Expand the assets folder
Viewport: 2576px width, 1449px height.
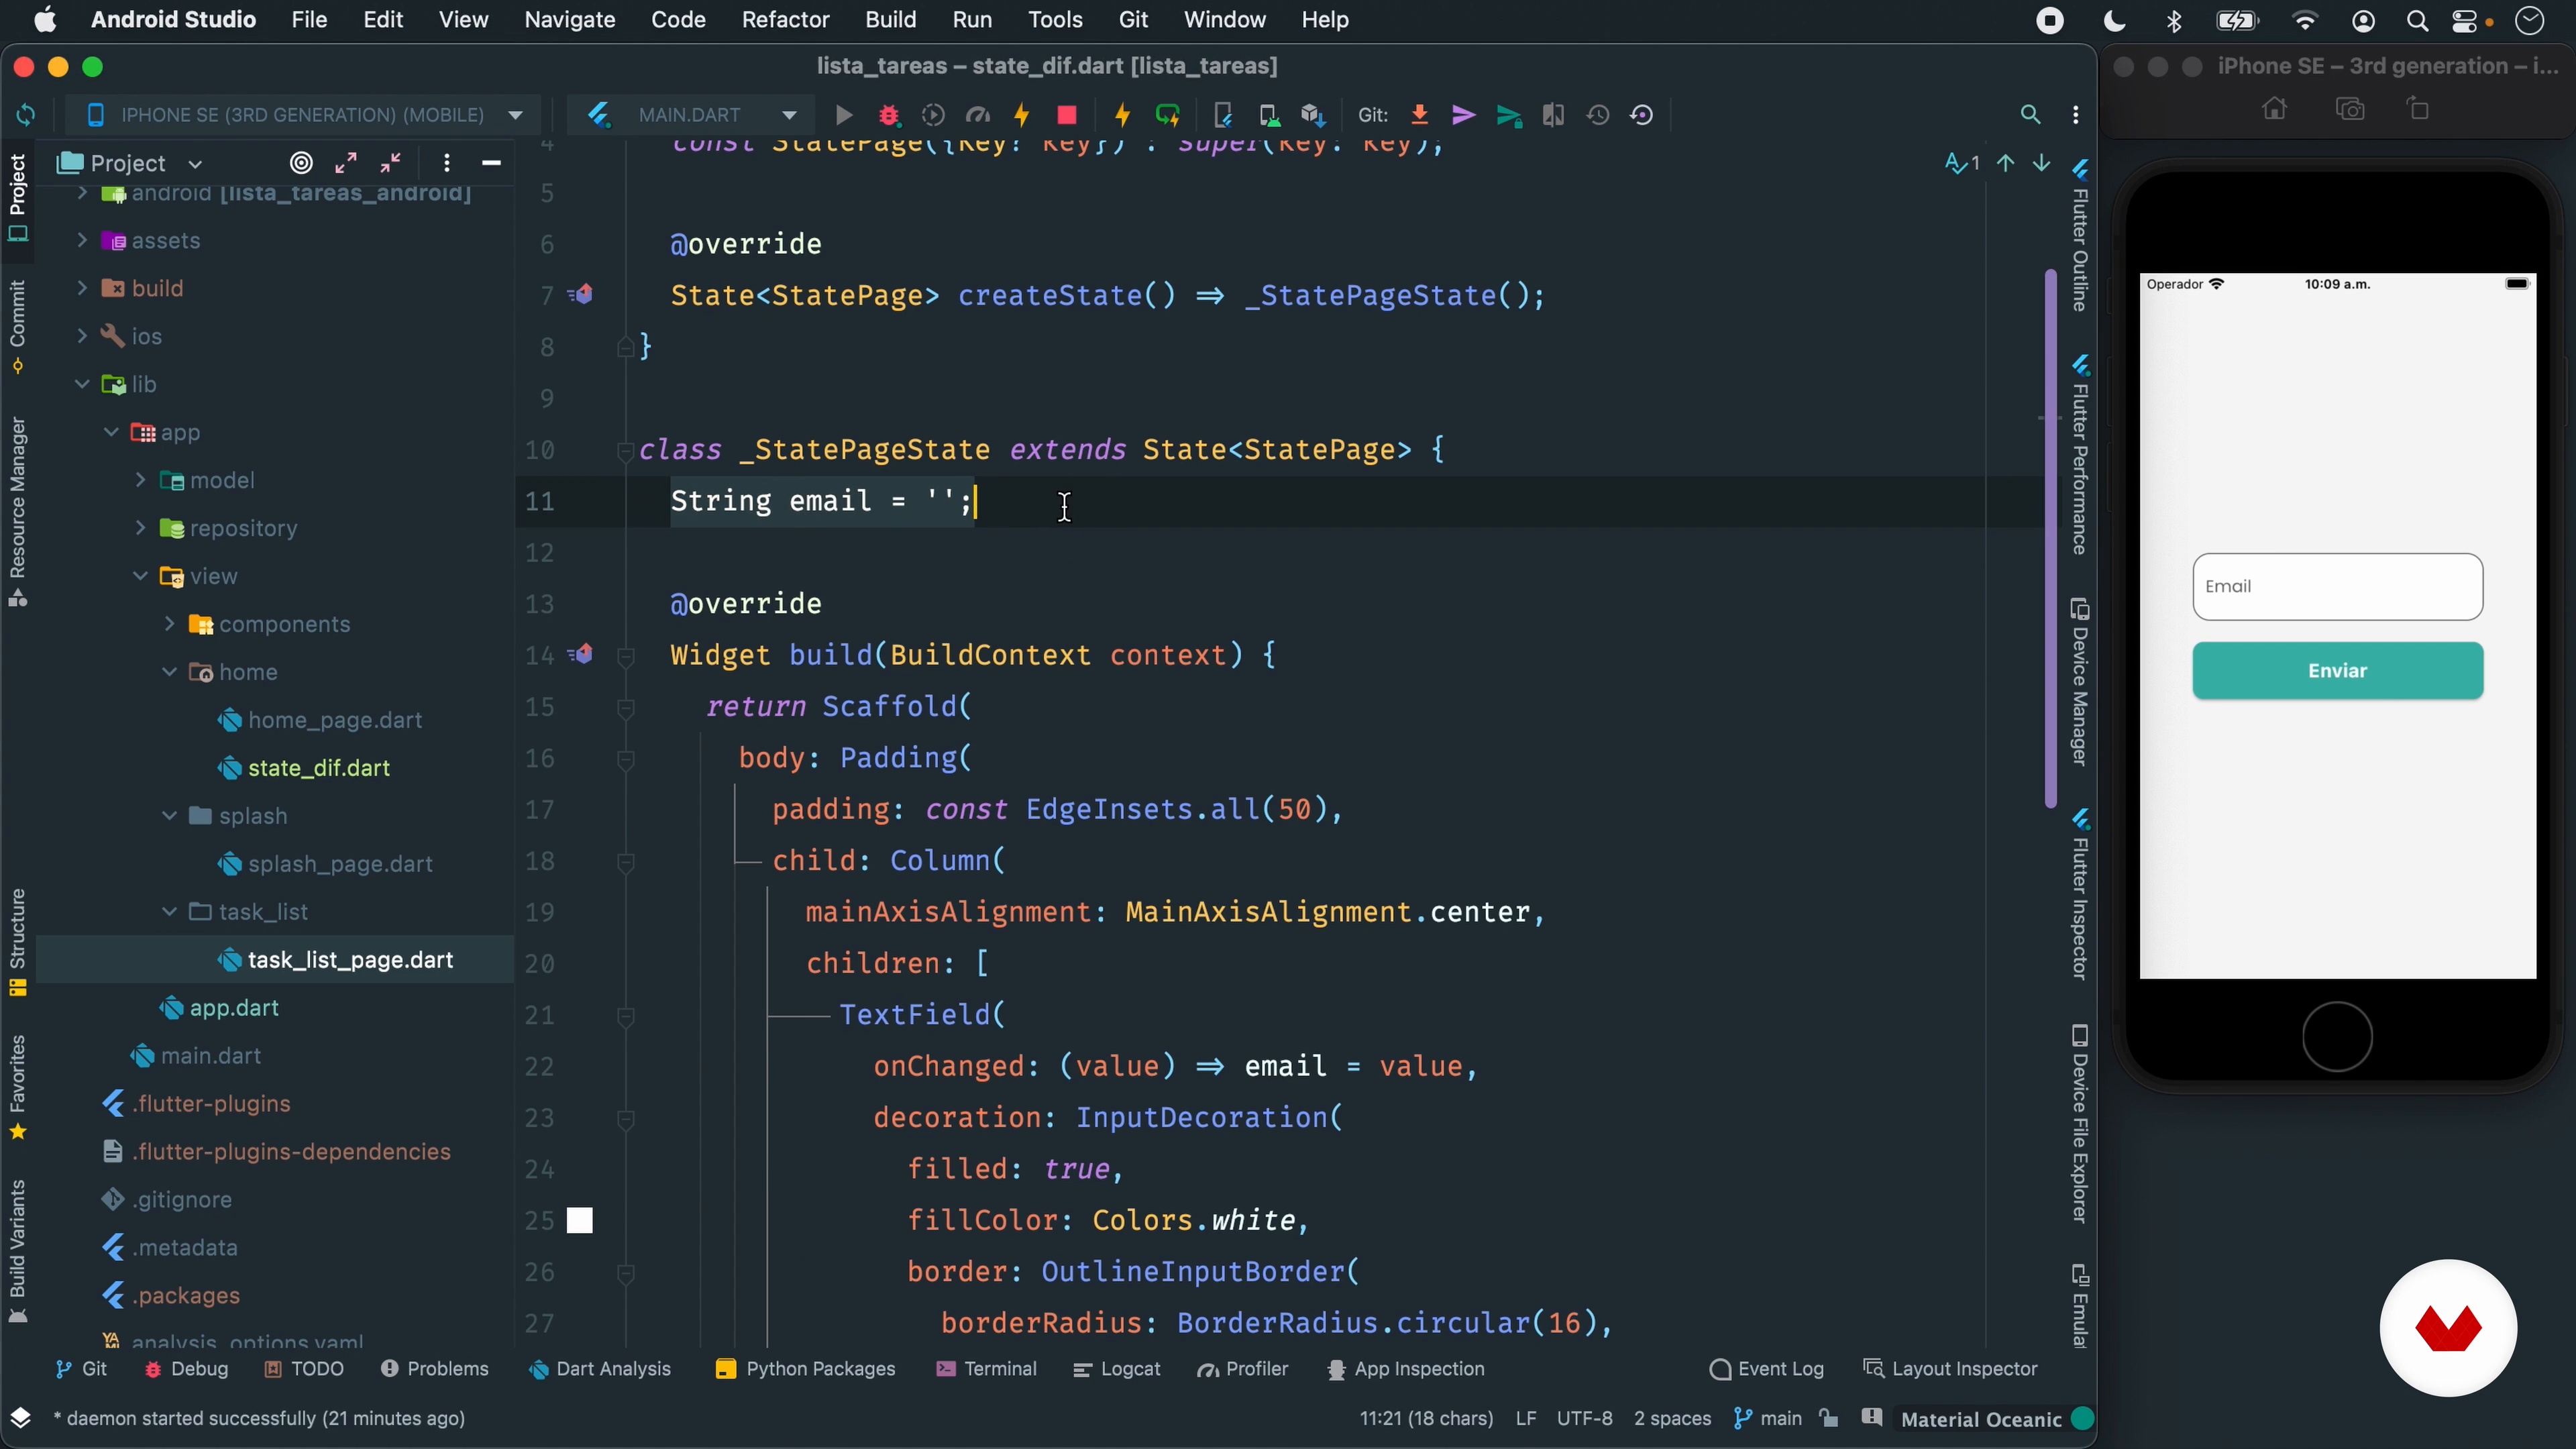tap(82, 240)
